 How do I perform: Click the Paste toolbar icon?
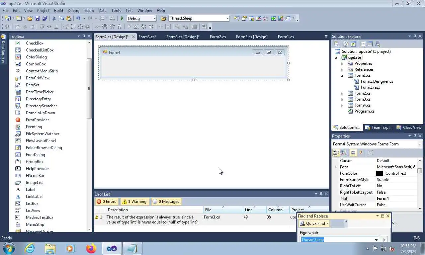pyautogui.click(x=69, y=18)
